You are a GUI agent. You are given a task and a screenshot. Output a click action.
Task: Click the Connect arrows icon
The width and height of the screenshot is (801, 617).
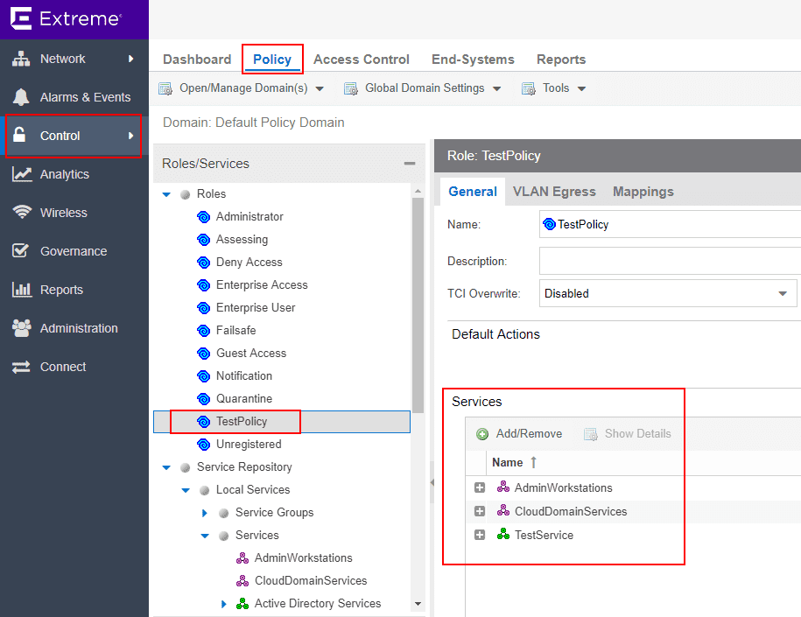[22, 367]
